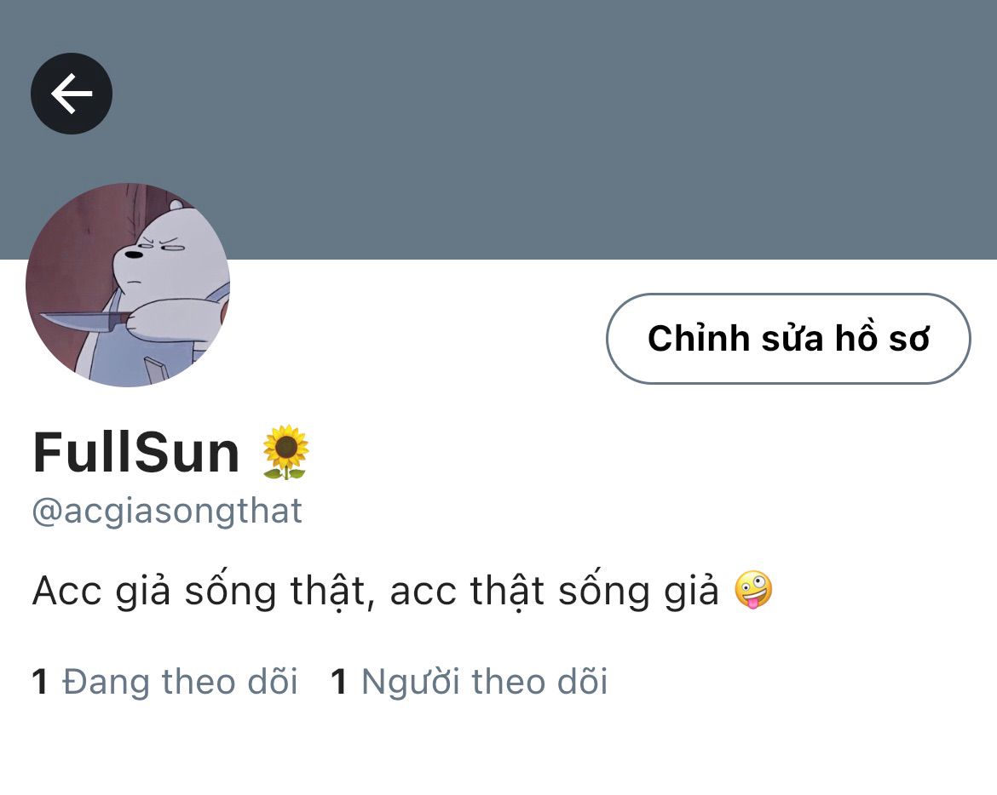Image resolution: width=997 pixels, height=795 pixels.
Task: Click the sunflower emoji beside FullSun
Action: 286,452
